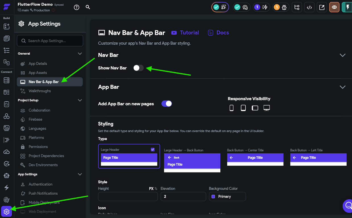
Task: Click the FlutterFlow logo icon
Action: (7, 7)
